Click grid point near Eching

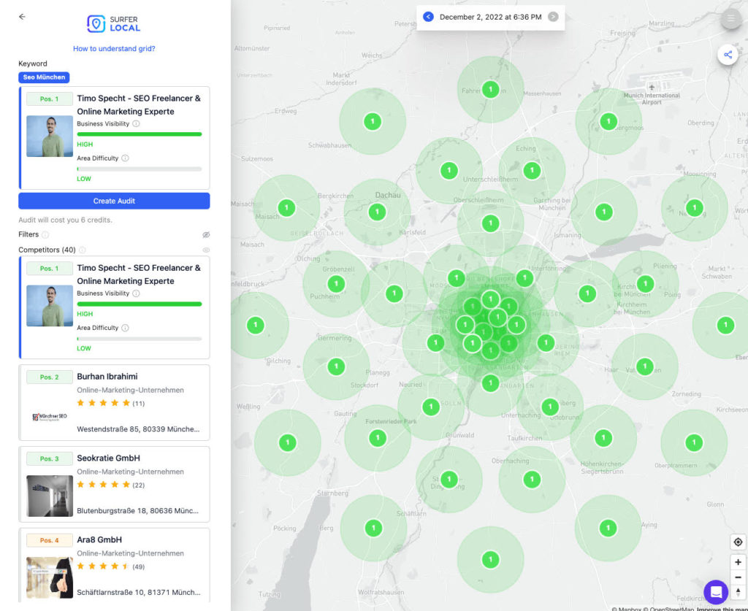pyautogui.click(x=532, y=170)
